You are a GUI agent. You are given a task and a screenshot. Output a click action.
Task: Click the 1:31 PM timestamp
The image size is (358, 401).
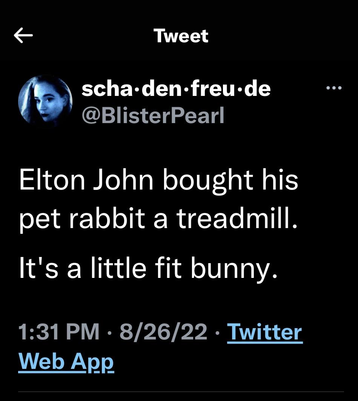(59, 332)
